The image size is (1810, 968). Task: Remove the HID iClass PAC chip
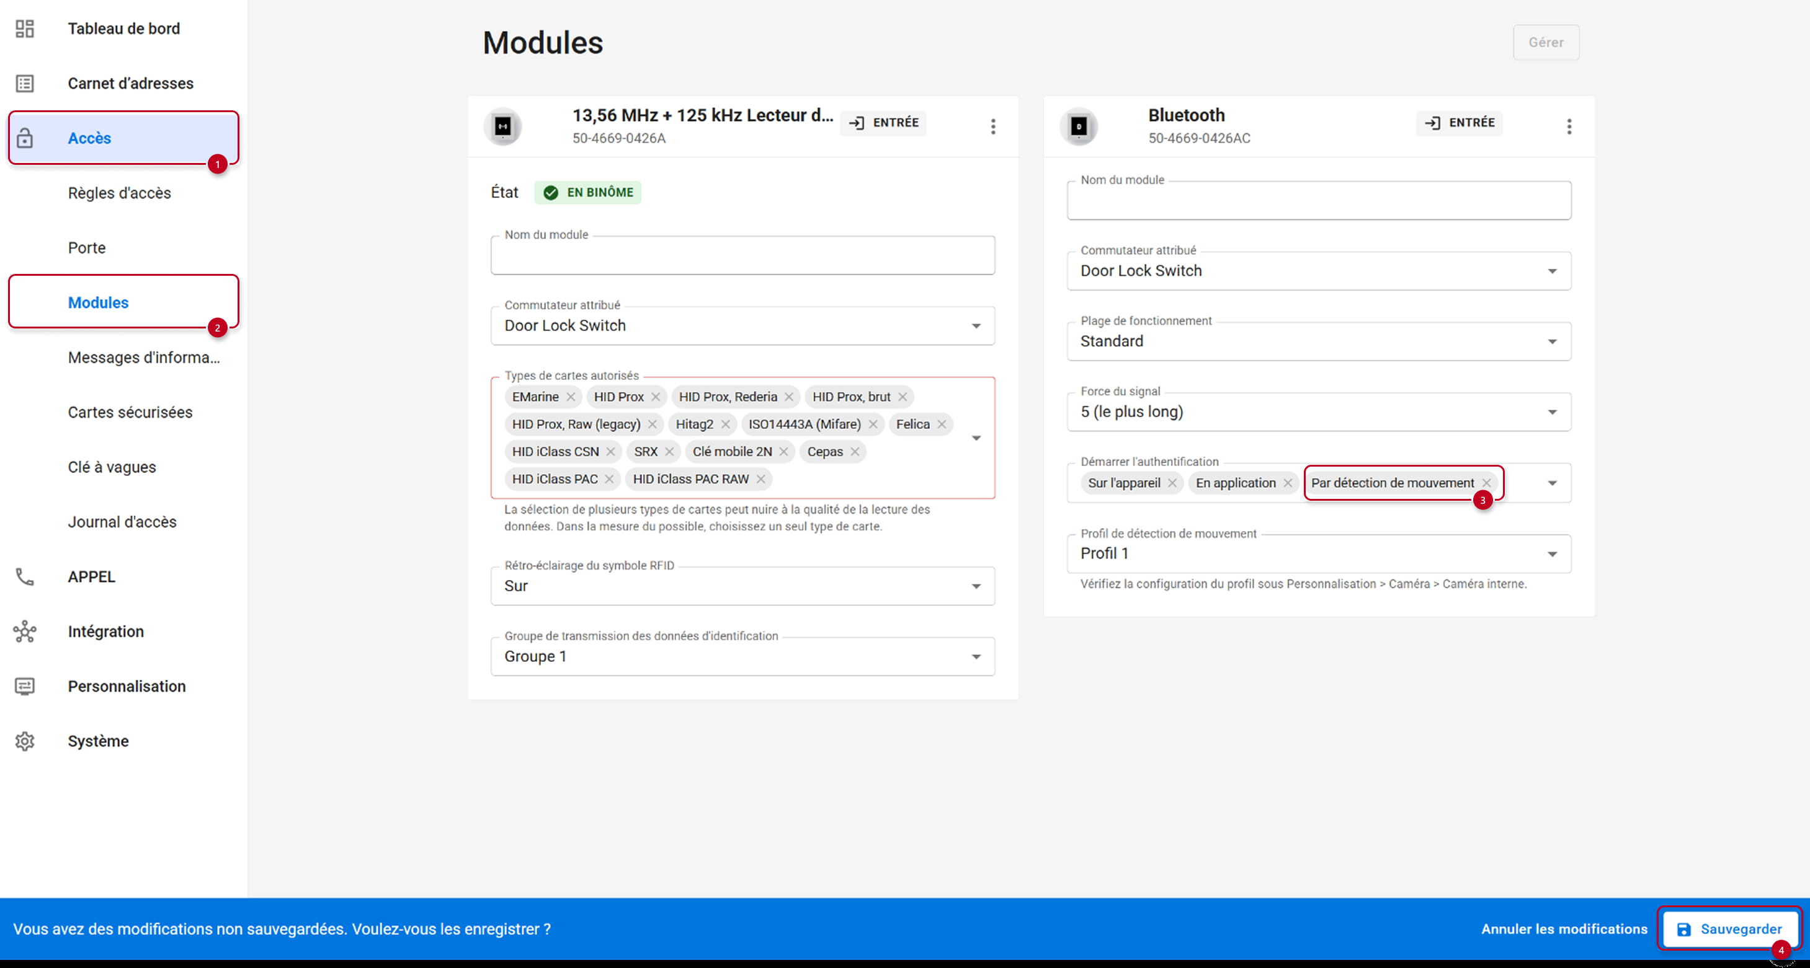point(610,480)
